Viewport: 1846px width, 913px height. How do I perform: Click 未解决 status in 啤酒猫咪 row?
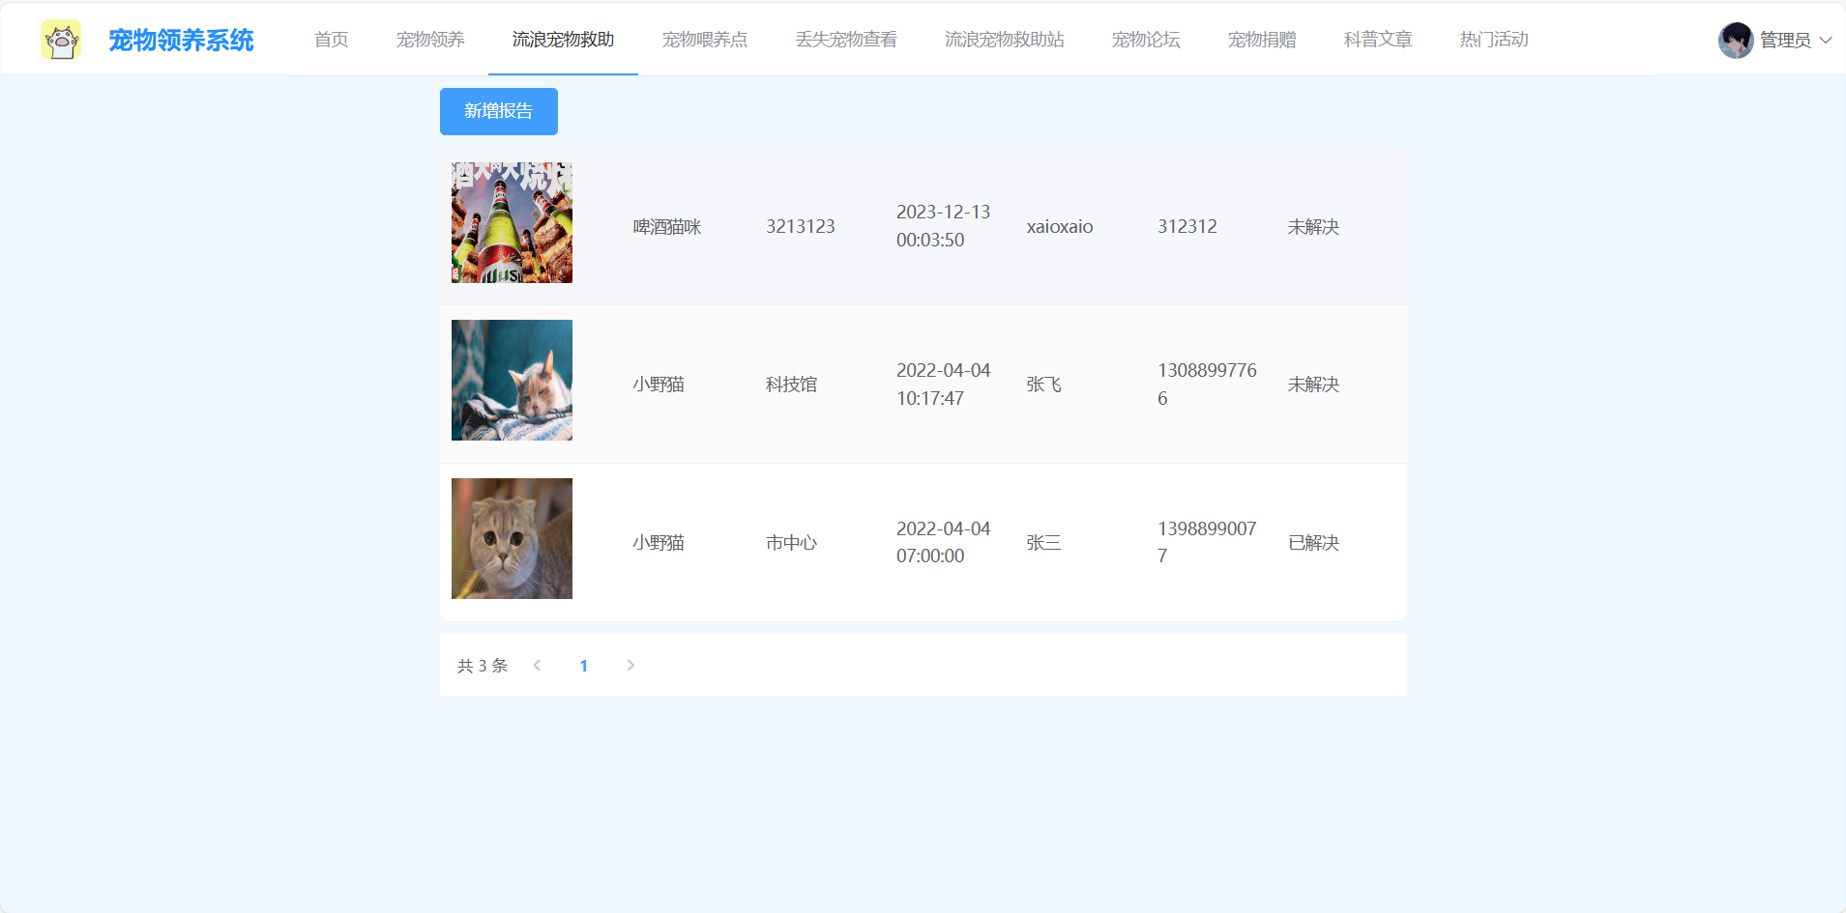pyautogui.click(x=1313, y=227)
